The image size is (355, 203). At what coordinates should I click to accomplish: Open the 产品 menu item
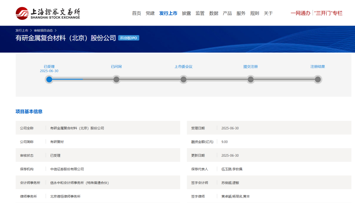227,13
